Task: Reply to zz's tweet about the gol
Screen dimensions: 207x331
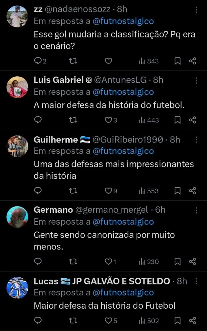Action: click(38, 61)
